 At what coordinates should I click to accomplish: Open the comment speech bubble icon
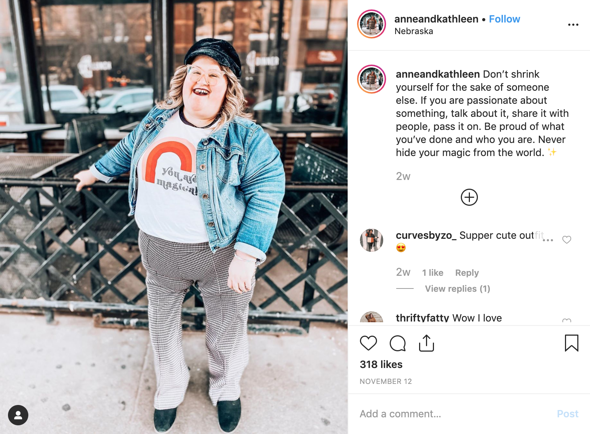tap(397, 343)
